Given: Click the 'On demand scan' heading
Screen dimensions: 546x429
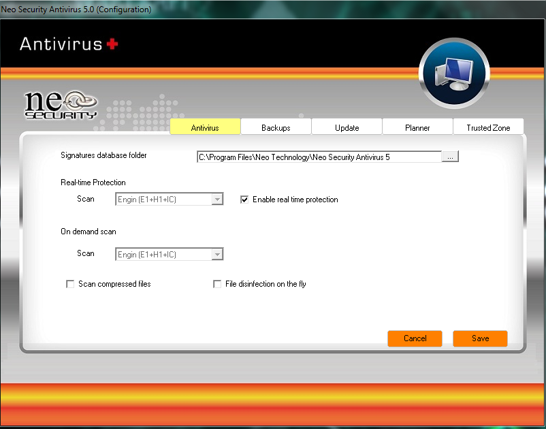Looking at the screenshot, I should click(88, 232).
